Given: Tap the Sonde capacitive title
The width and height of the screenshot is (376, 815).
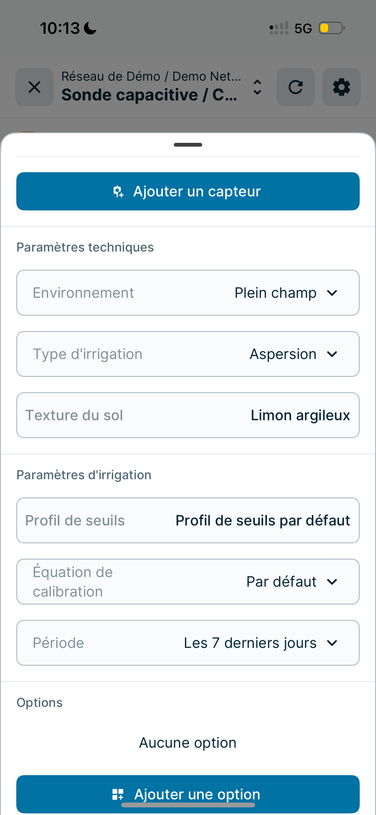Looking at the screenshot, I should [149, 95].
